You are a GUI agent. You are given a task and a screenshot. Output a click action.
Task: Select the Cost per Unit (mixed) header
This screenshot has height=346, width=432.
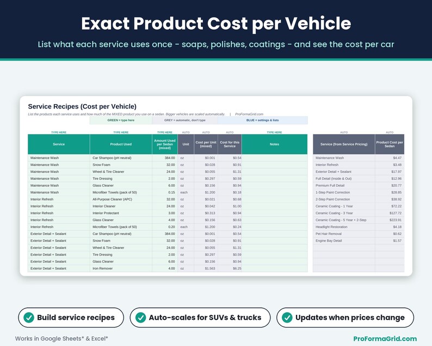click(206, 144)
